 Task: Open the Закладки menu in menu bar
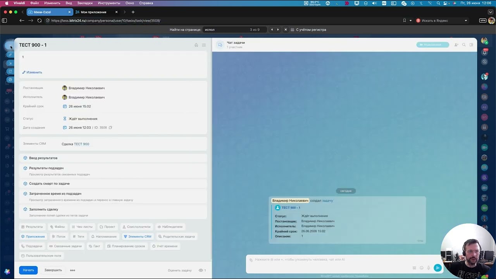tap(84, 3)
